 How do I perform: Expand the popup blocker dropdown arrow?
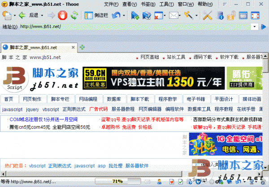click(165, 15)
